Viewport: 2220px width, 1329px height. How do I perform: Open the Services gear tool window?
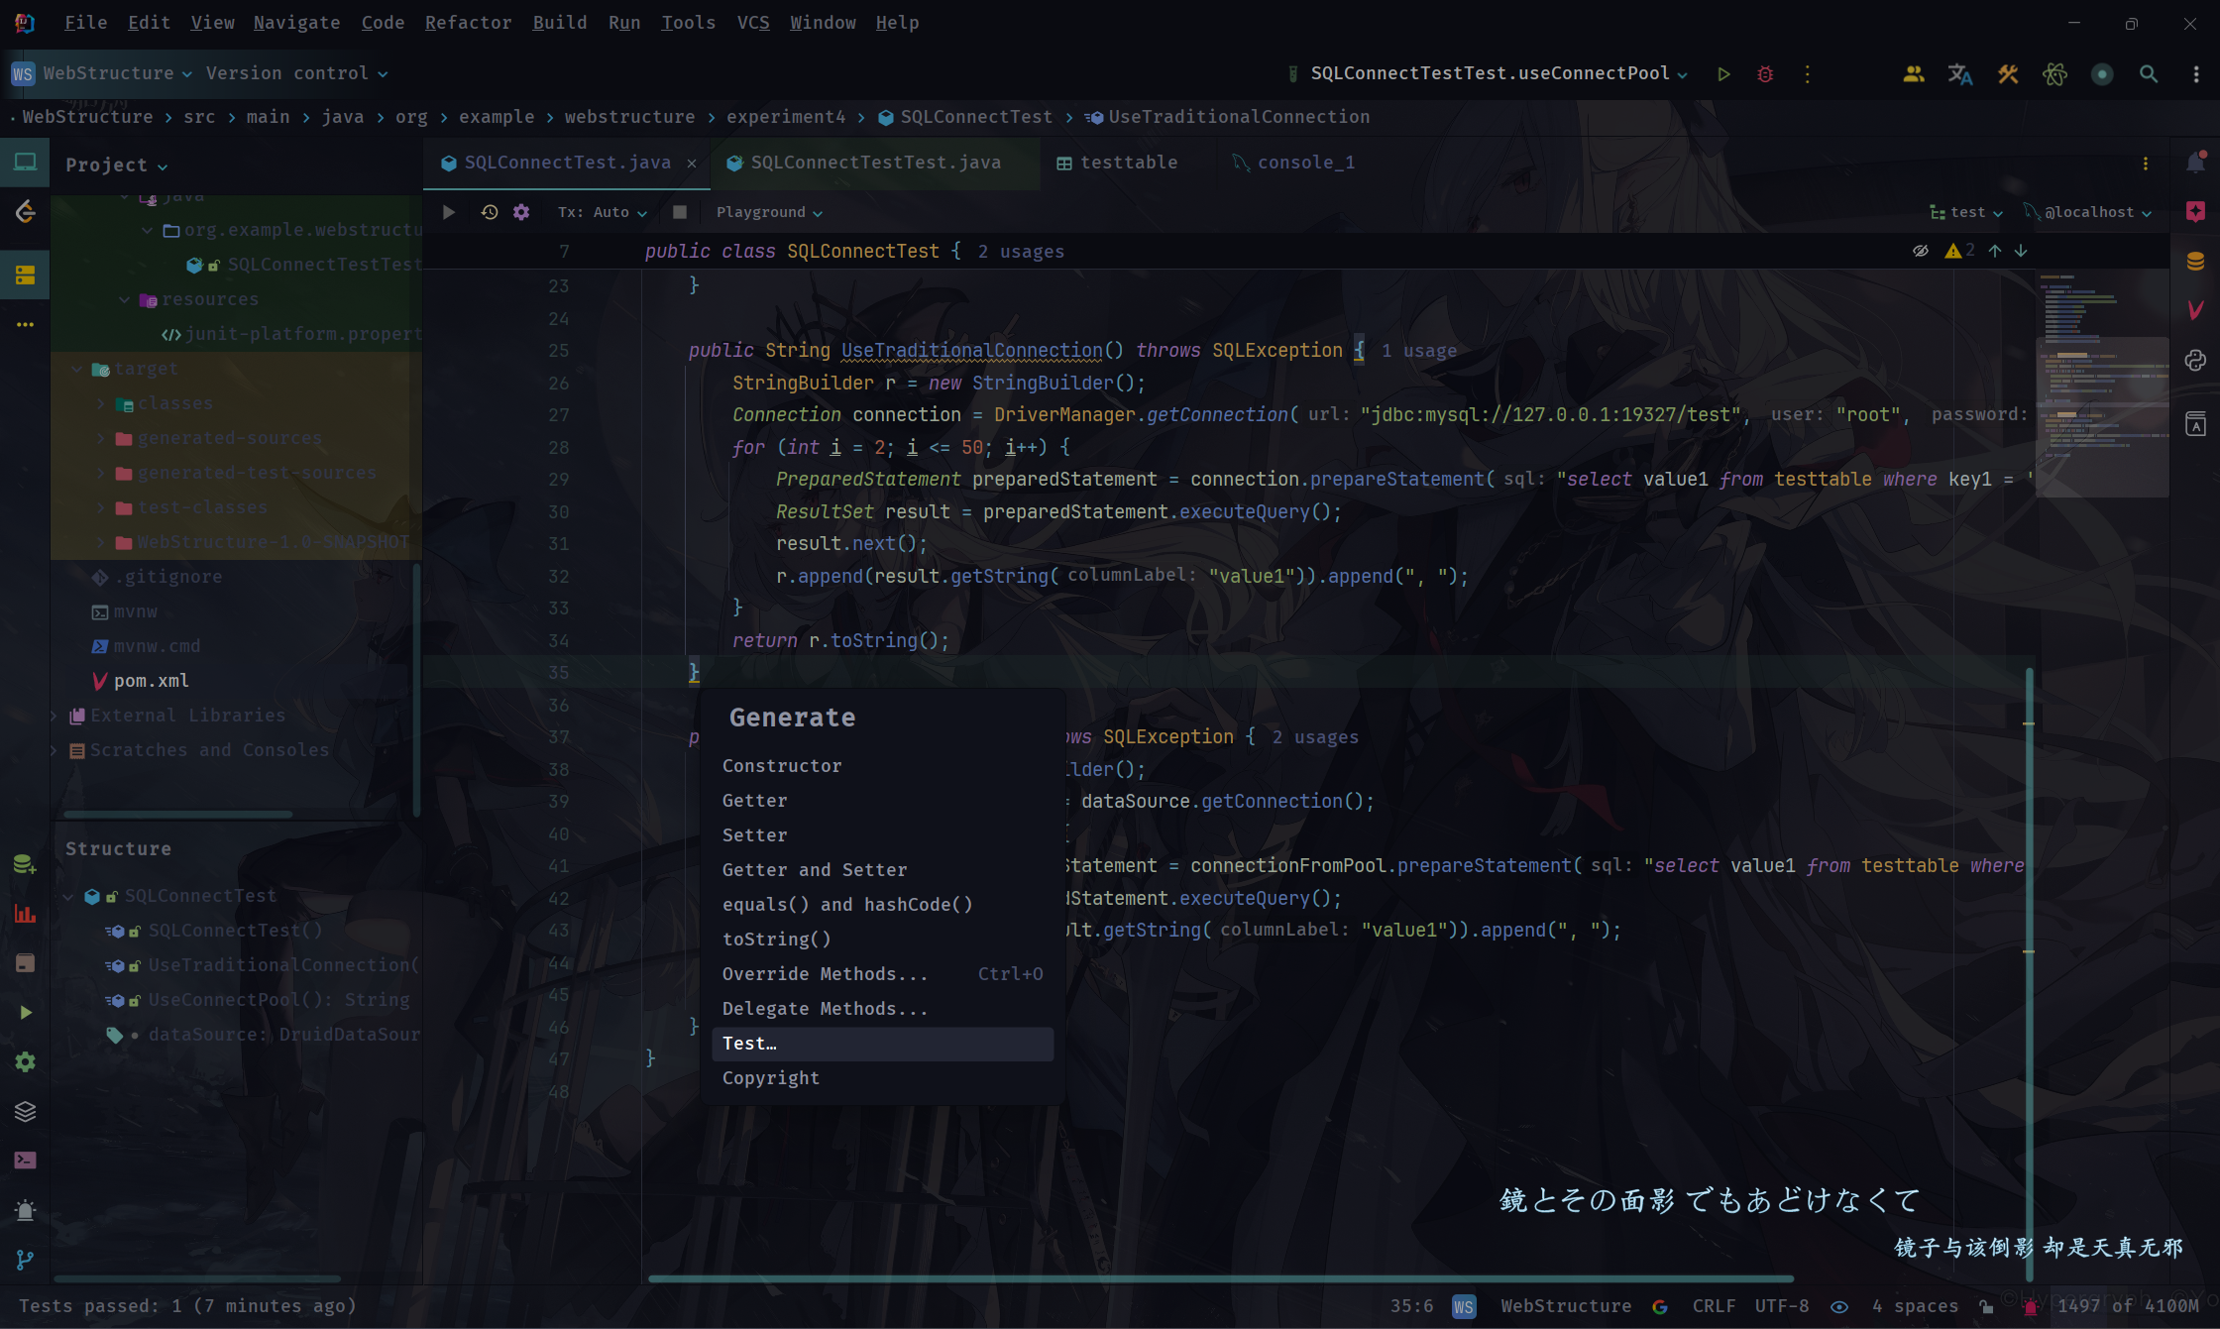pyautogui.click(x=25, y=1061)
